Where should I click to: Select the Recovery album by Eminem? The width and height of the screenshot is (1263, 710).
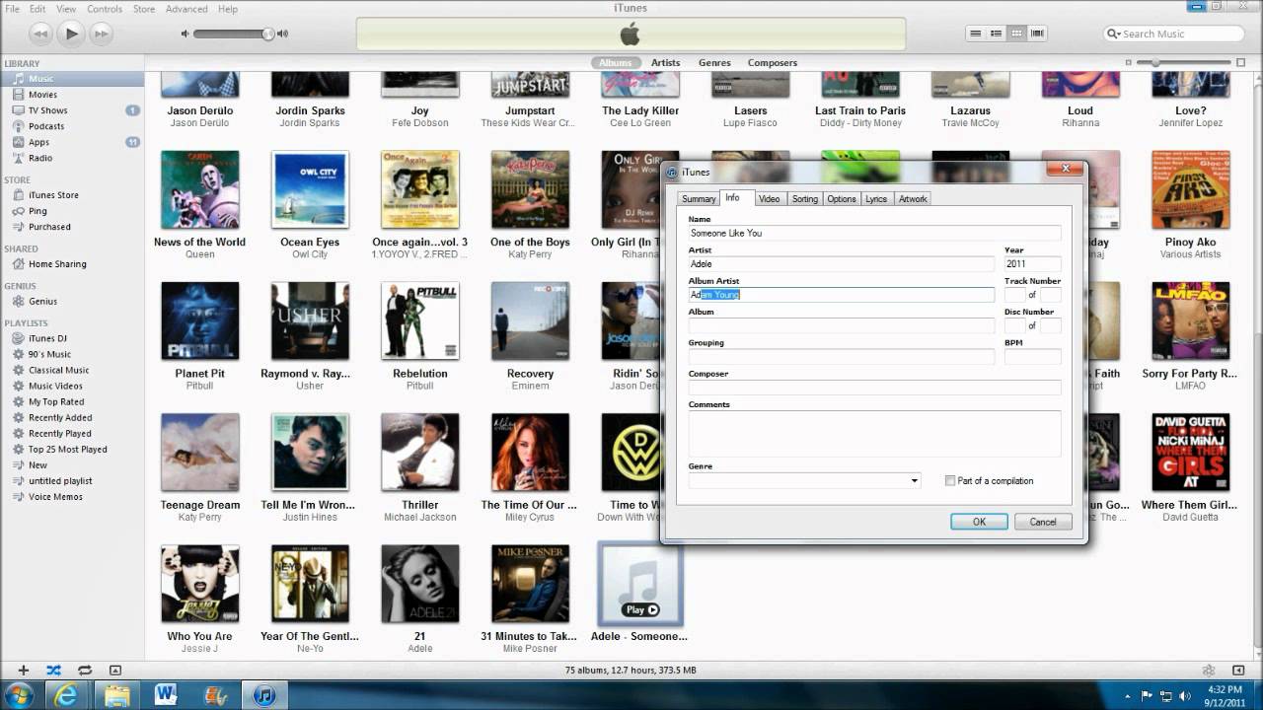click(x=530, y=320)
